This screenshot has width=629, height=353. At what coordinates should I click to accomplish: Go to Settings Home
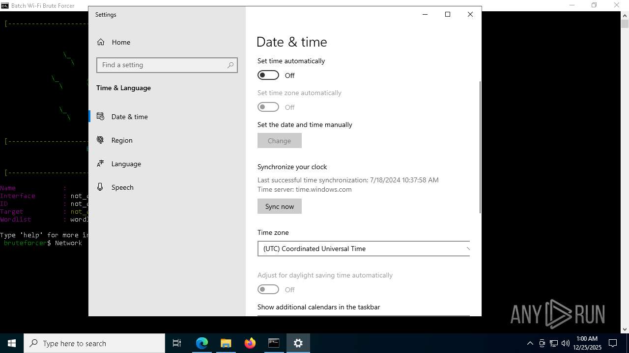click(167, 42)
